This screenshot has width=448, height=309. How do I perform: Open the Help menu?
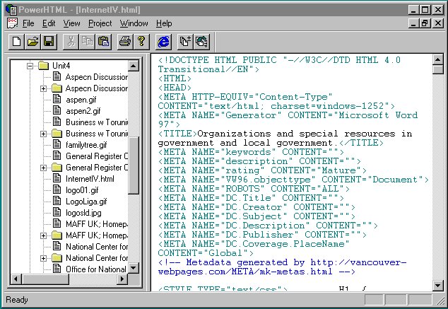click(164, 23)
